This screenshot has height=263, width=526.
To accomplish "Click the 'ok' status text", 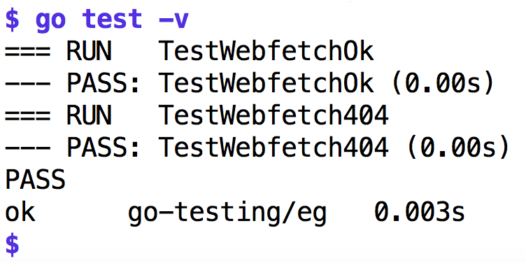I will click(20, 211).
